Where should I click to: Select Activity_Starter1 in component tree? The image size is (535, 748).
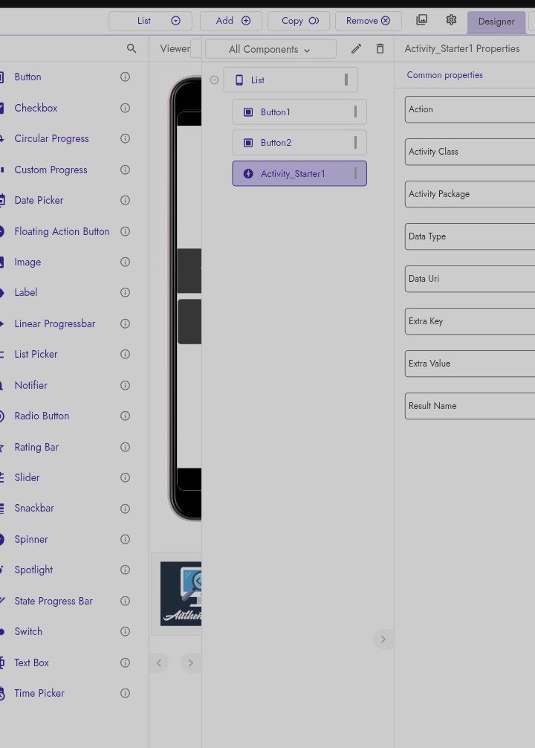[299, 174]
